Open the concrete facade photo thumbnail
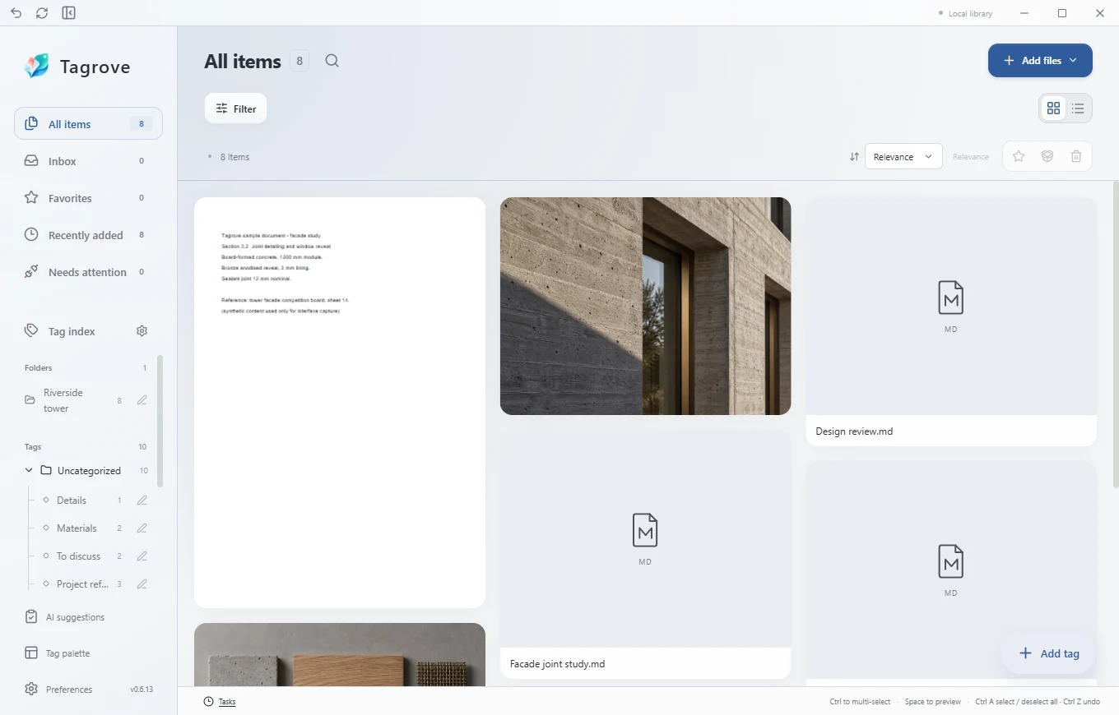This screenshot has width=1119, height=715. click(x=645, y=306)
